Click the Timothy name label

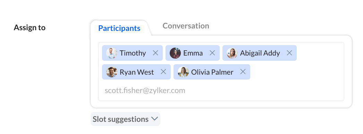tap(133, 53)
